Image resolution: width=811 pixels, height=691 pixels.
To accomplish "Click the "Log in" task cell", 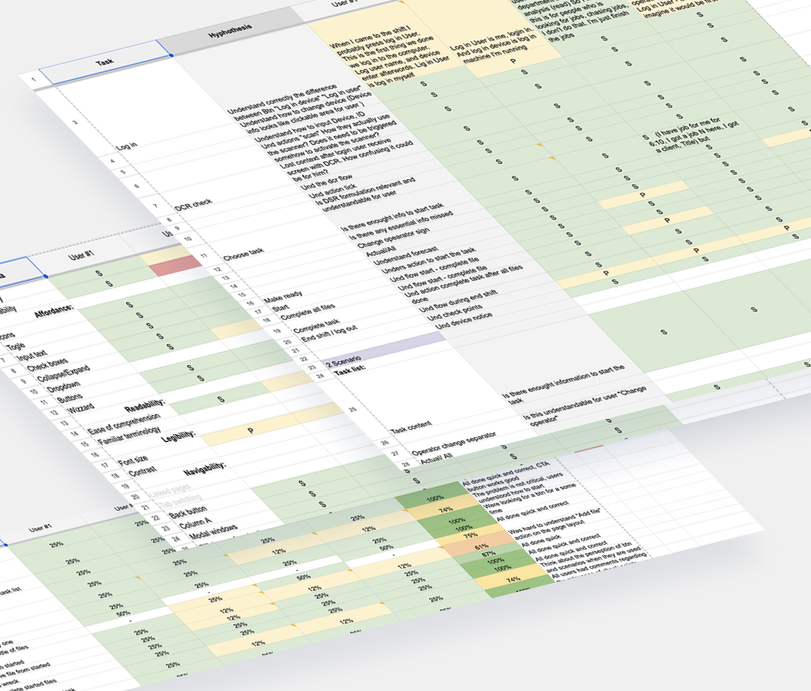I will pyautogui.click(x=127, y=145).
